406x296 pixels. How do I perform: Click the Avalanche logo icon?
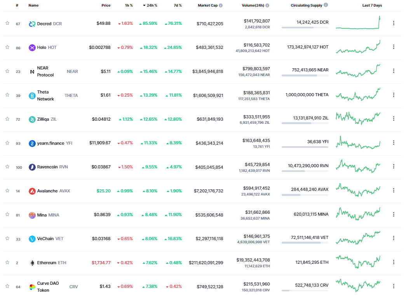[32, 191]
